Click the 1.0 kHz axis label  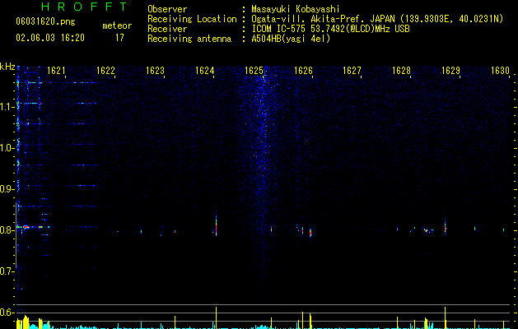click(x=7, y=148)
